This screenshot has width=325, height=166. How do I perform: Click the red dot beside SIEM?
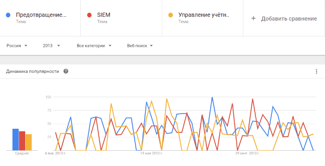(89, 15)
